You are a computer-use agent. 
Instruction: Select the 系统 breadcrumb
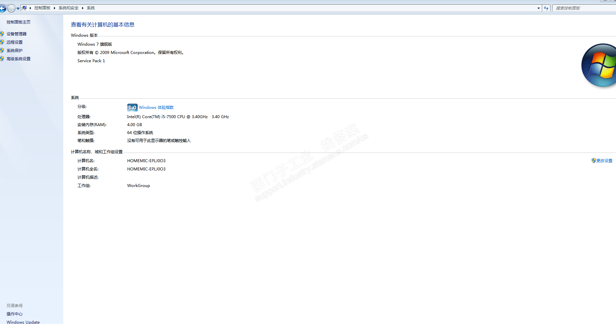(91, 8)
